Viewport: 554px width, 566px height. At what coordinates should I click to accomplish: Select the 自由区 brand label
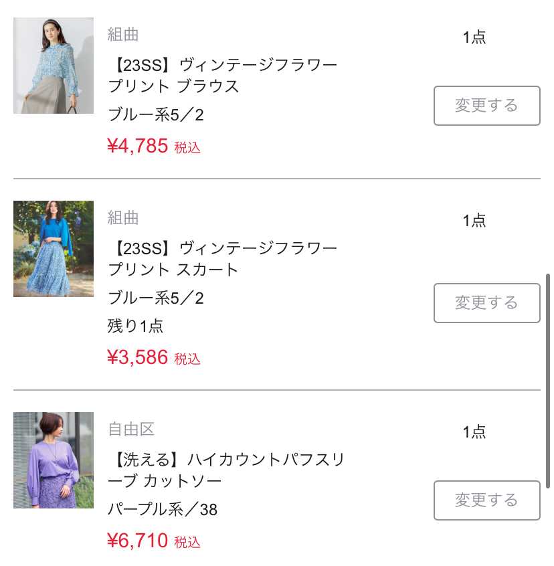point(131,429)
